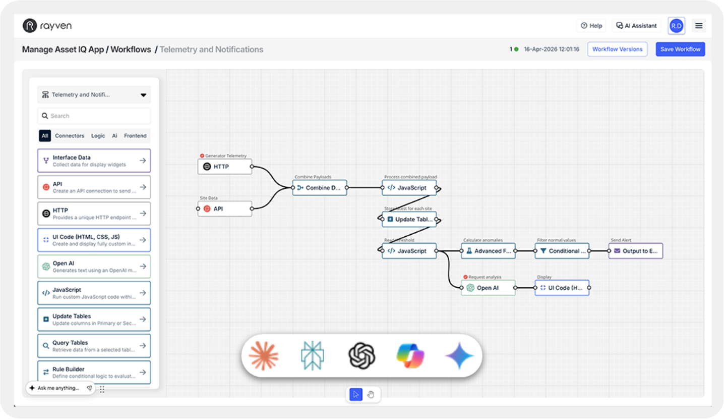
Task: Expand JavaScript list item arrow
Action: pyautogui.click(x=143, y=293)
